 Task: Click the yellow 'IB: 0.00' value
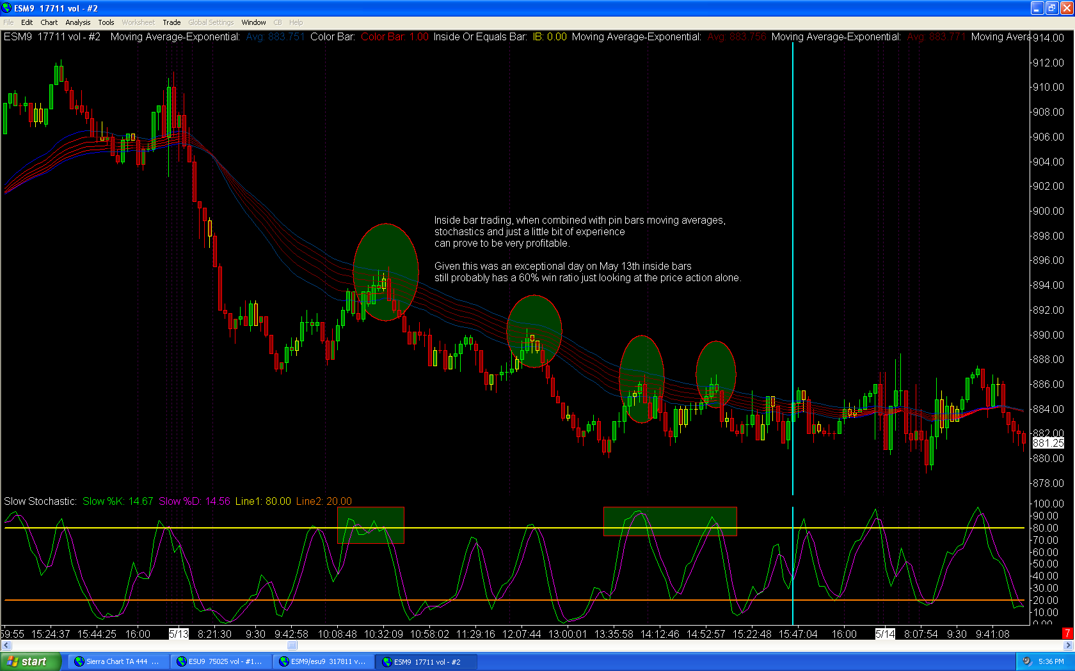[x=550, y=37]
